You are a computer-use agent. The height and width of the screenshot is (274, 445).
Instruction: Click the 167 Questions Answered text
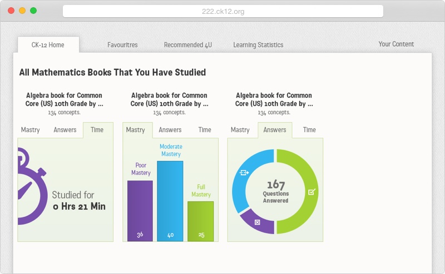coord(275,191)
